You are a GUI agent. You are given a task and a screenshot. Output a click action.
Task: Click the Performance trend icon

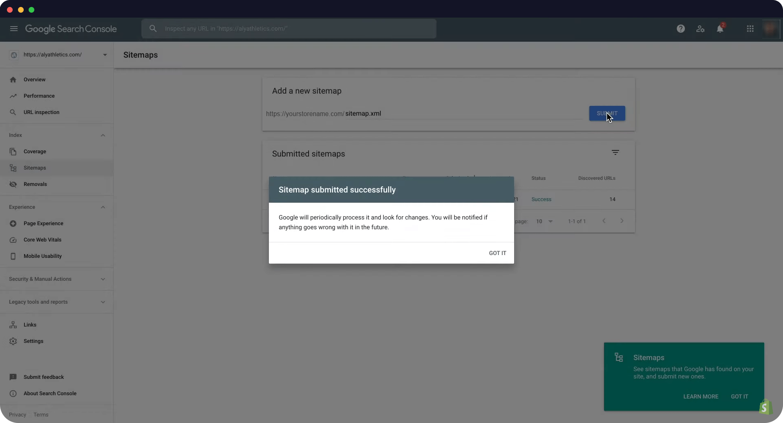pos(13,96)
